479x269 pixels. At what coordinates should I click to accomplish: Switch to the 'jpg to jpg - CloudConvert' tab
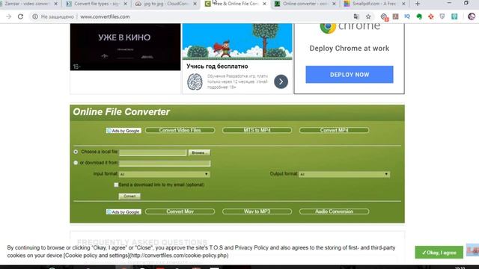coord(166,4)
